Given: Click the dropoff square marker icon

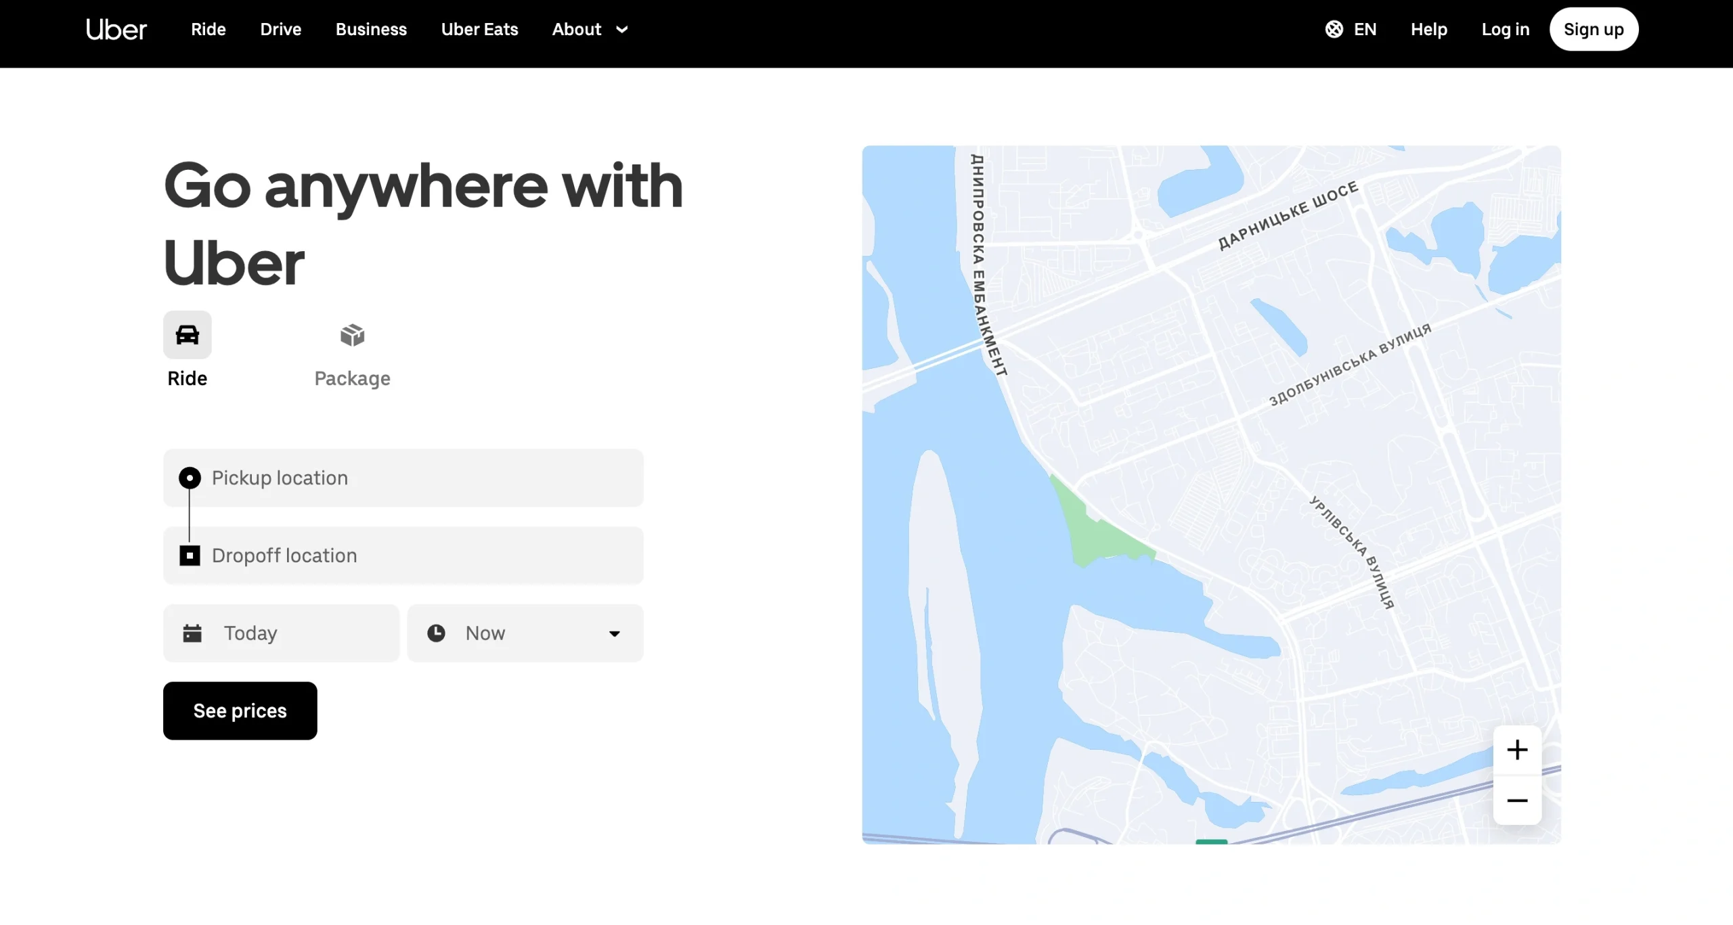Looking at the screenshot, I should (190, 556).
